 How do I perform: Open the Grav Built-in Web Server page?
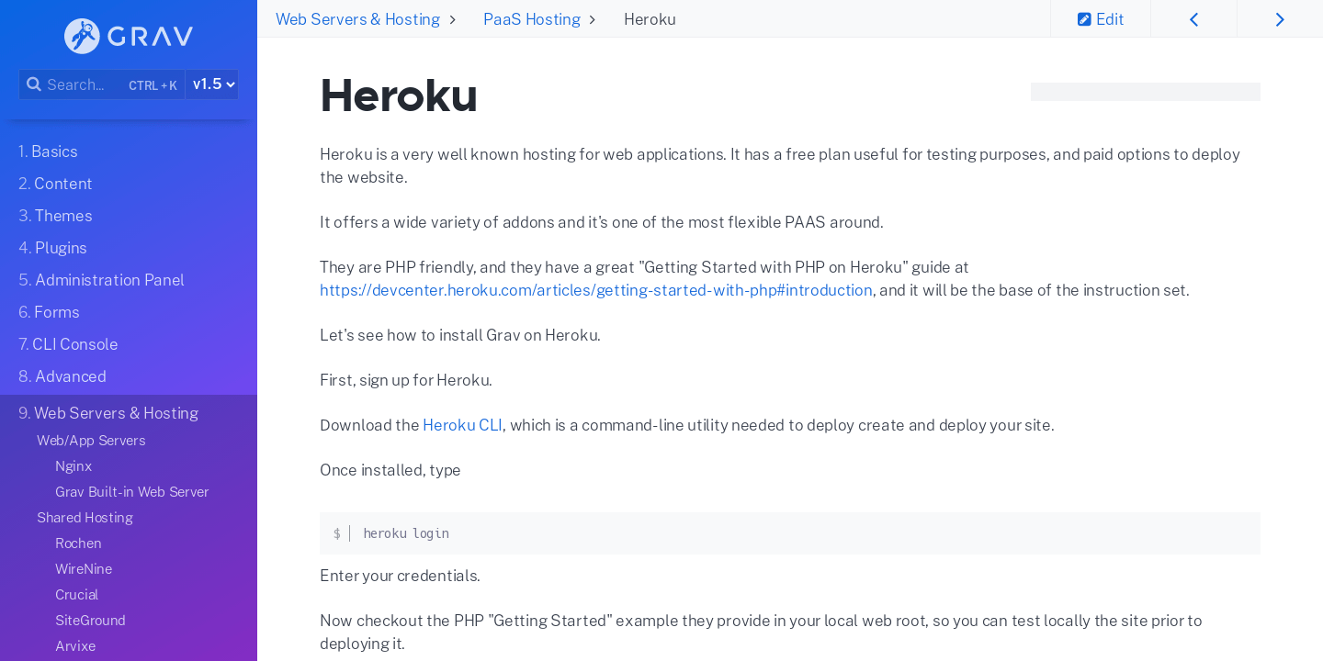point(131,491)
